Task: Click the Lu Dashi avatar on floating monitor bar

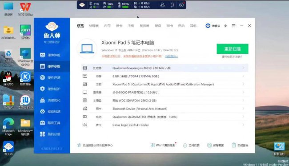Action: coord(82,5)
